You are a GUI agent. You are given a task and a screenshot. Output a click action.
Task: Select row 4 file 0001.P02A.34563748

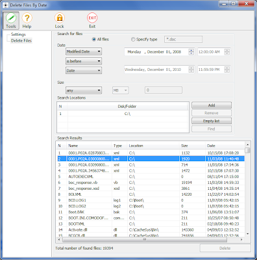point(151,171)
